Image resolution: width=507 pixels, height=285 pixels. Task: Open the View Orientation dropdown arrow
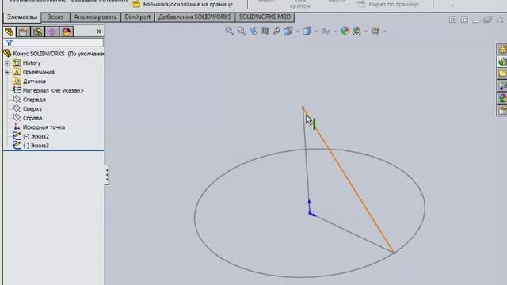click(x=298, y=32)
